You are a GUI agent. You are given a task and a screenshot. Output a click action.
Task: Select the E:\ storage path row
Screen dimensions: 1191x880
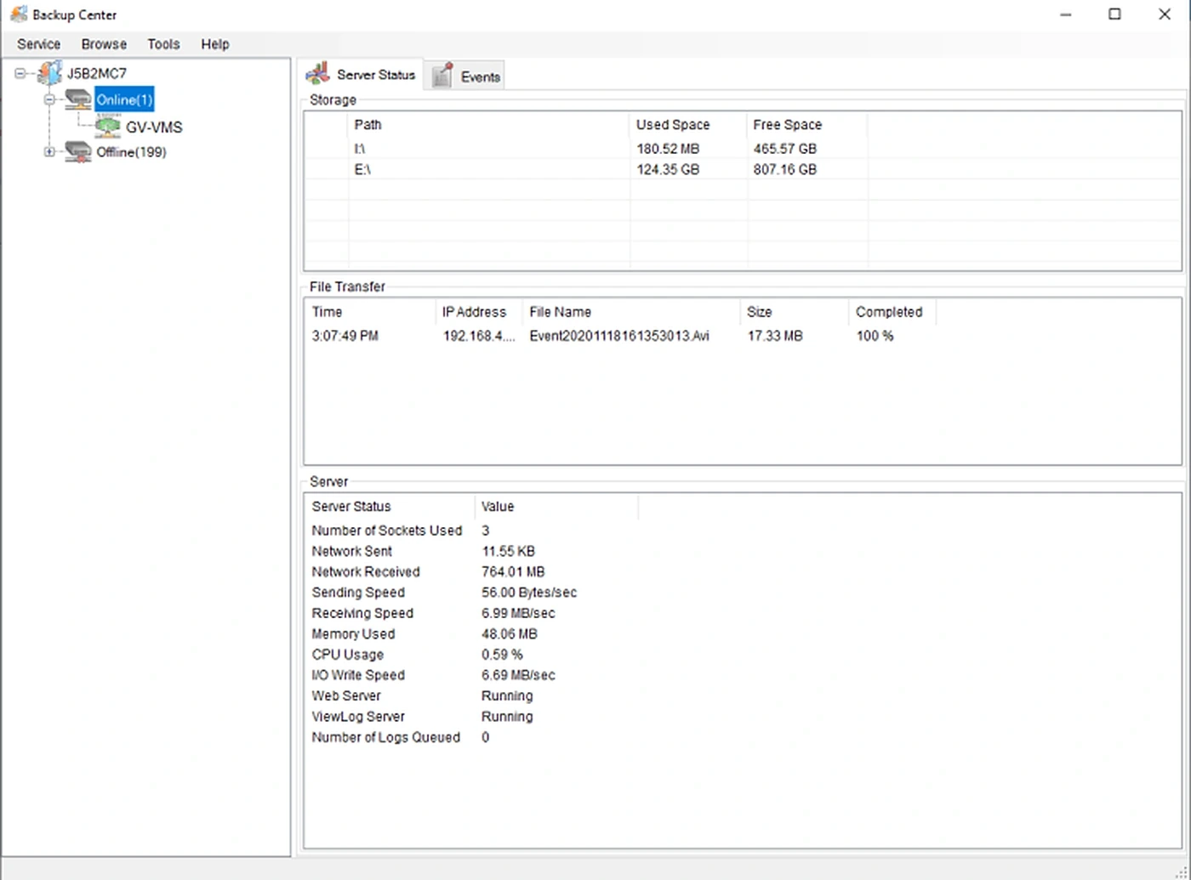click(x=743, y=169)
